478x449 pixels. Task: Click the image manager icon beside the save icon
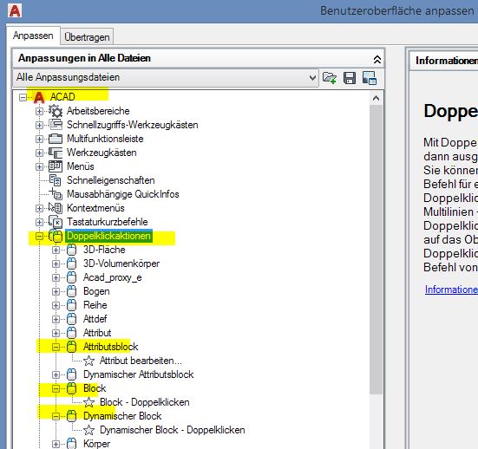coord(370,78)
